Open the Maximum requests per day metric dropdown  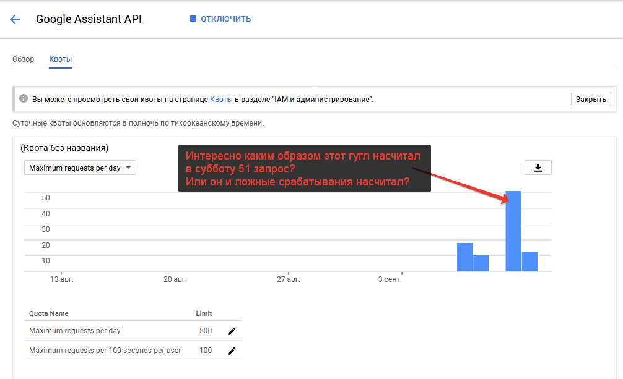pos(79,167)
